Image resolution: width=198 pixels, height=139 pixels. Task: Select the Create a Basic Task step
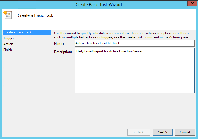point(27,32)
